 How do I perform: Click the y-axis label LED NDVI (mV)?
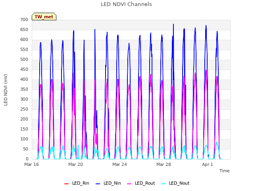tap(6, 90)
